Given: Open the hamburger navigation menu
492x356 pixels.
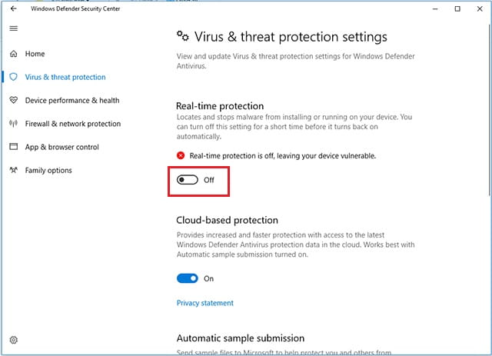Looking at the screenshot, I should [x=14, y=28].
